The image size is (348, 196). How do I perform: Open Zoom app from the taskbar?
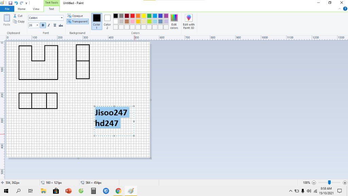(106, 191)
